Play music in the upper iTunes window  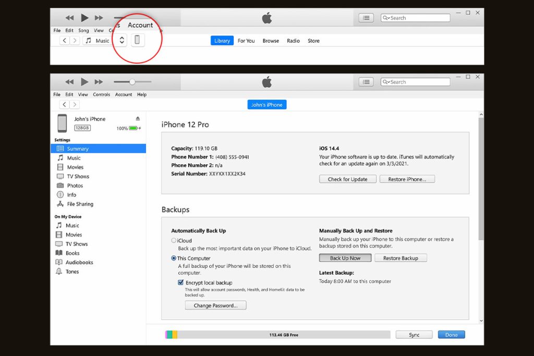point(84,18)
